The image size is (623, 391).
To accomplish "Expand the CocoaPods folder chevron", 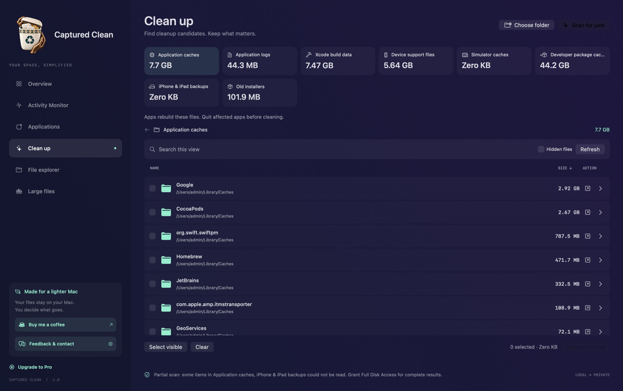I will (600, 212).
